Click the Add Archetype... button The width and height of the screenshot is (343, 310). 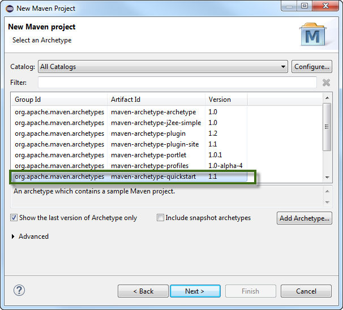pyautogui.click(x=305, y=218)
